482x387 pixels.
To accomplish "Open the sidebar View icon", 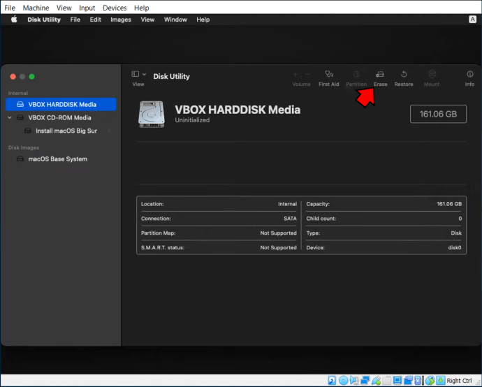I will (x=136, y=74).
